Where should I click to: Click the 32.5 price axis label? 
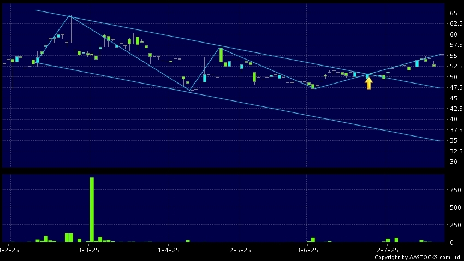click(456, 151)
